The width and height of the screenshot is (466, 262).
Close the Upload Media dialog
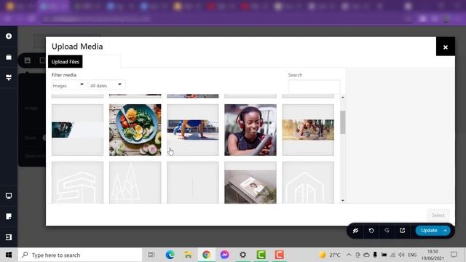[x=445, y=47]
